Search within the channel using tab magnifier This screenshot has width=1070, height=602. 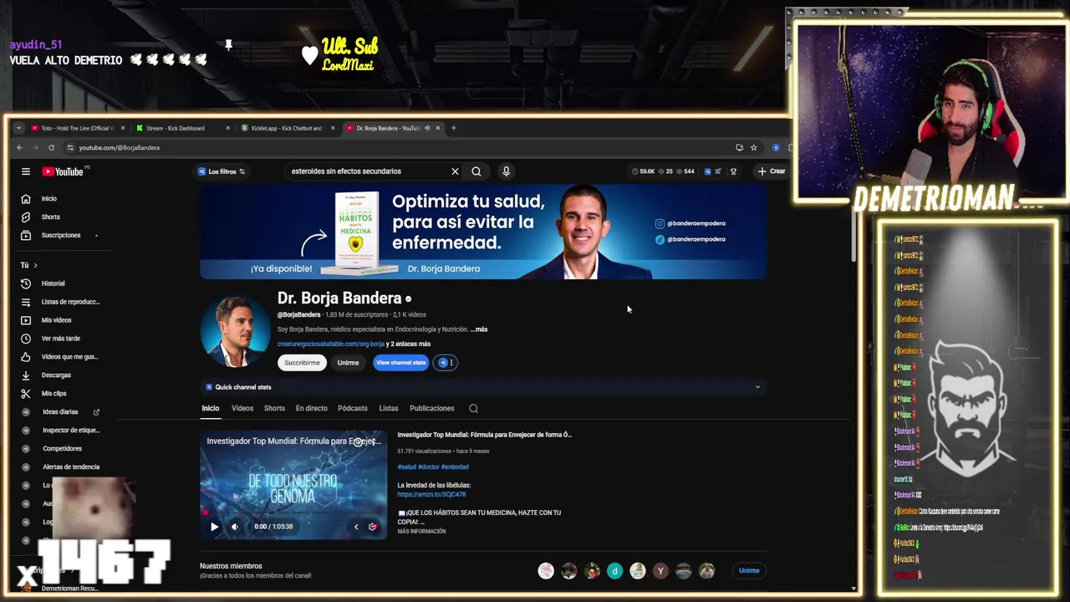click(473, 409)
